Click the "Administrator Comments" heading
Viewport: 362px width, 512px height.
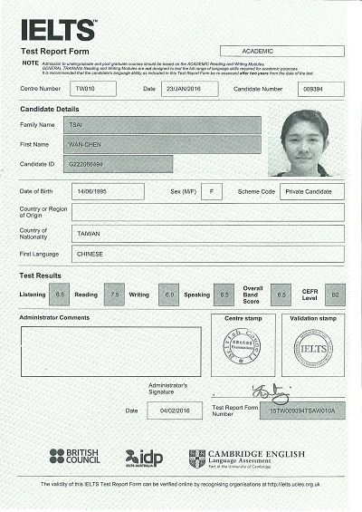[54, 318]
